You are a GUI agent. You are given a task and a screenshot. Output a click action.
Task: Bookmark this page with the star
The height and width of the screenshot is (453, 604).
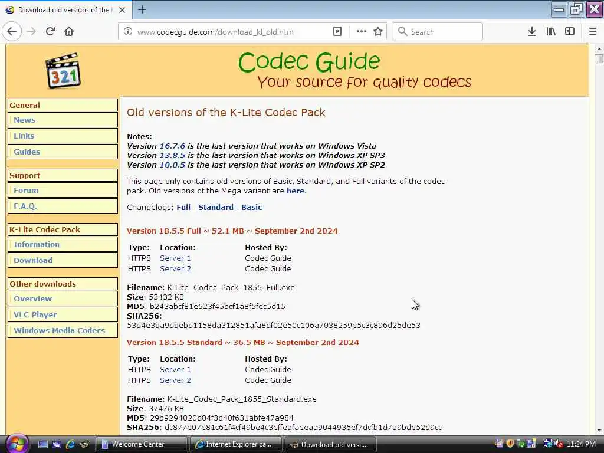pos(378,32)
